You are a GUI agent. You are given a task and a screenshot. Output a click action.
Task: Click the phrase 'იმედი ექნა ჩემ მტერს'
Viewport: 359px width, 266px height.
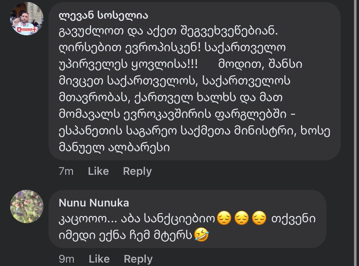126,236
